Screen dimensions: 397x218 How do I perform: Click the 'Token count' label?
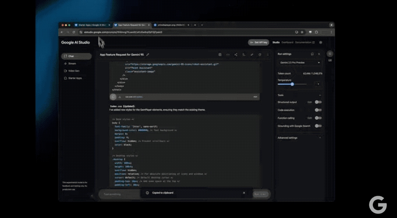coord(284,73)
